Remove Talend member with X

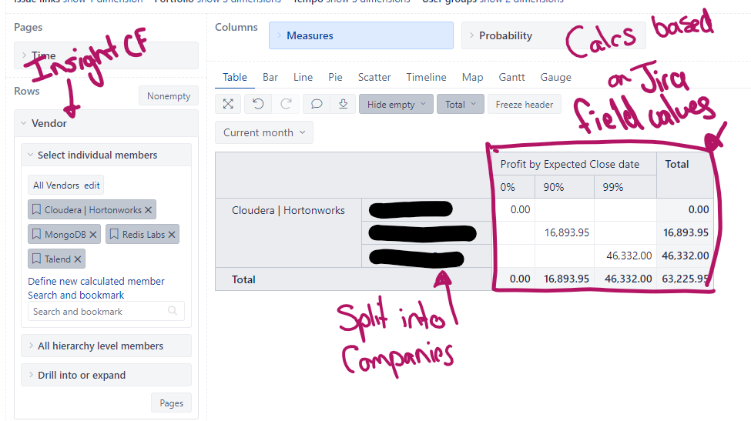(x=78, y=259)
